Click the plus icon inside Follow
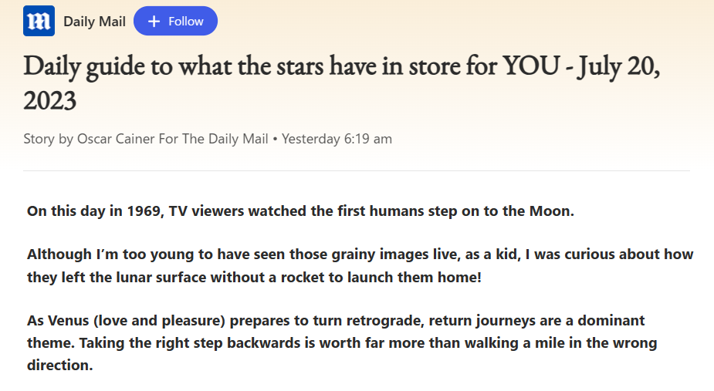 coord(154,22)
